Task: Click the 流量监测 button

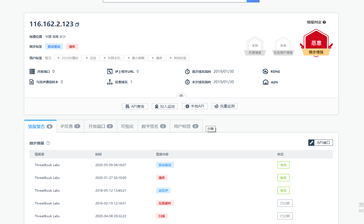Action: coord(225,106)
